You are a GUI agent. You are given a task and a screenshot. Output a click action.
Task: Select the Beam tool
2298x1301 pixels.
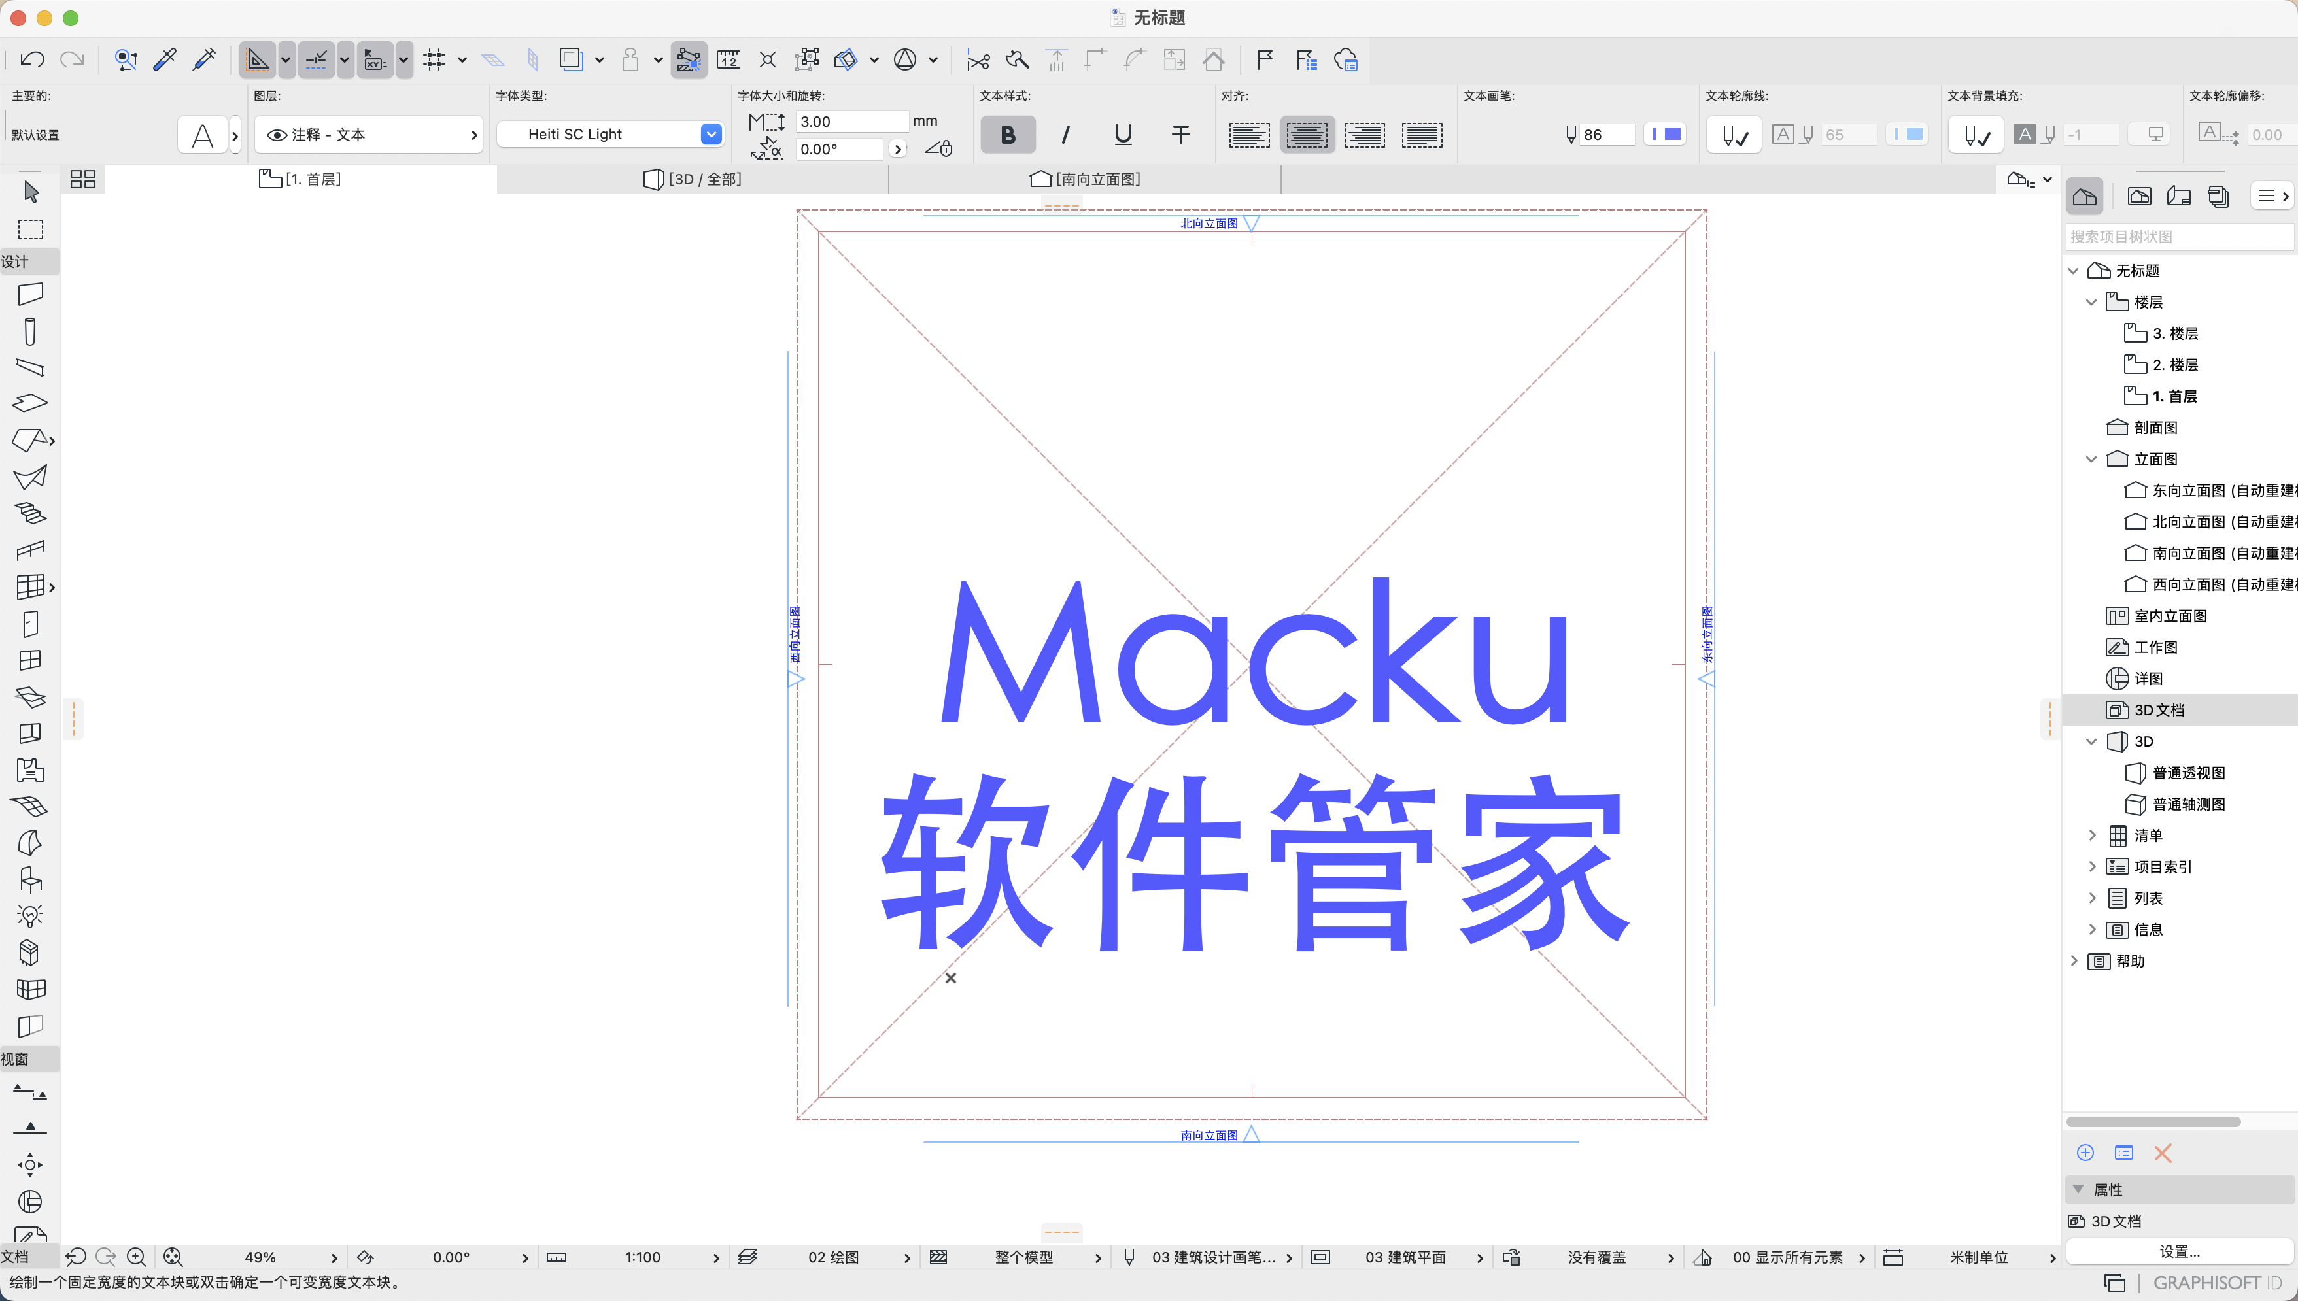[x=30, y=367]
